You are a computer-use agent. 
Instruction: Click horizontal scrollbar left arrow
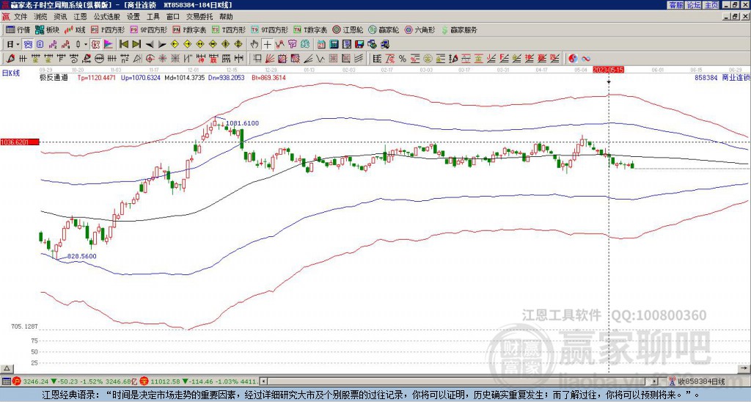pyautogui.click(x=263, y=381)
